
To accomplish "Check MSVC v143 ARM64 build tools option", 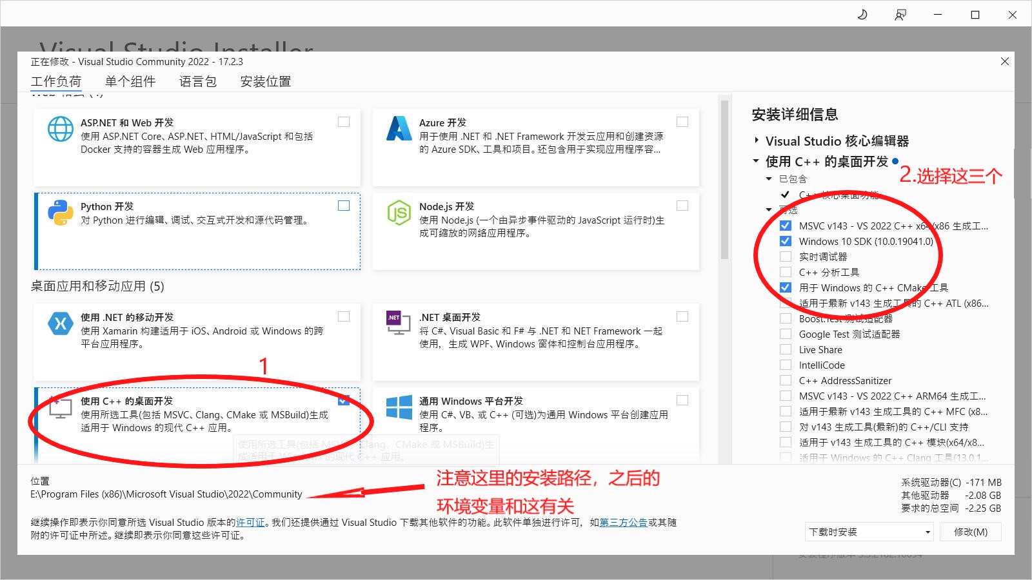I will [786, 396].
